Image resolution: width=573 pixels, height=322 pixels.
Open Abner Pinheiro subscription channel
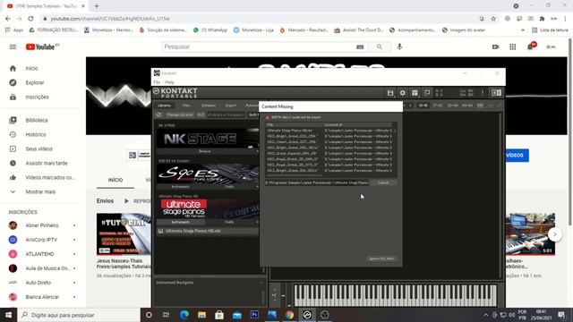[x=42, y=225]
